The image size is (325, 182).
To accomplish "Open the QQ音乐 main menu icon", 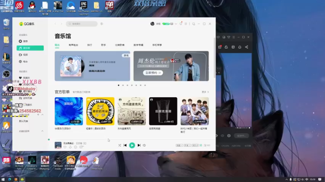I will (x=186, y=24).
